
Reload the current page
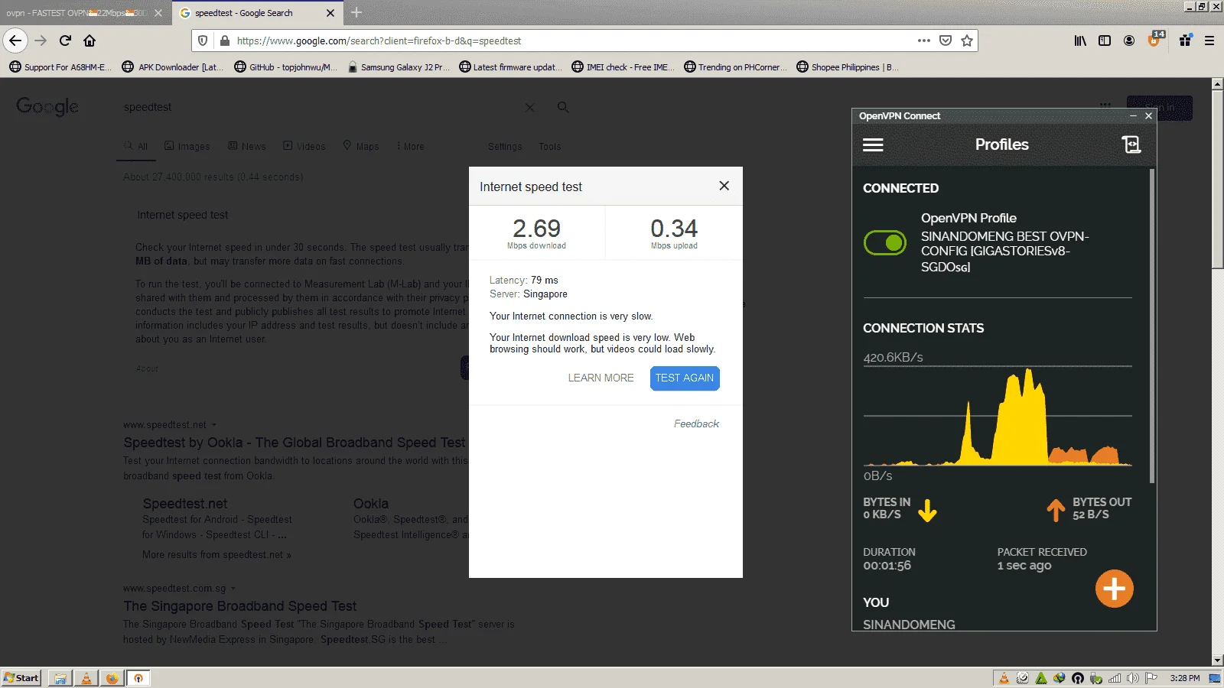coord(66,41)
